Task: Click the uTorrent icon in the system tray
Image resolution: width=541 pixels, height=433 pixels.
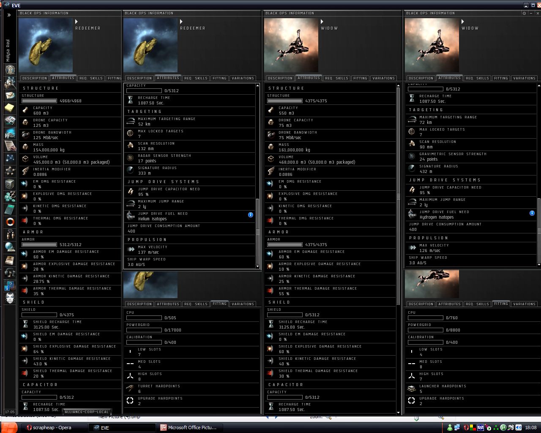Action: click(x=503, y=428)
